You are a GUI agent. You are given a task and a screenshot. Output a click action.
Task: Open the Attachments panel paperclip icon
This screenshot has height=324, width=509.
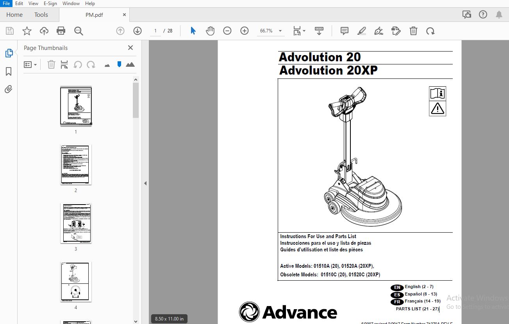point(9,89)
